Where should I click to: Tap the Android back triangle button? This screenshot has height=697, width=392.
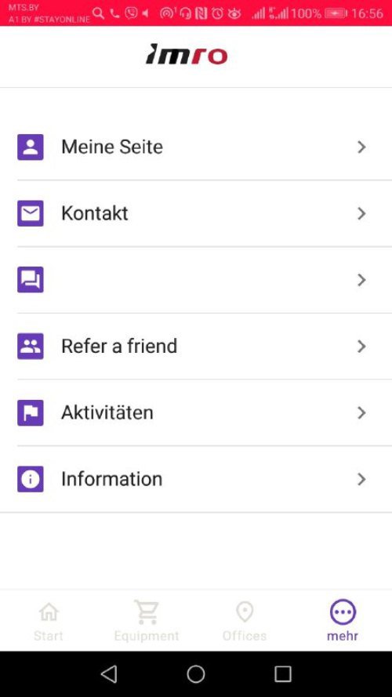click(x=109, y=674)
